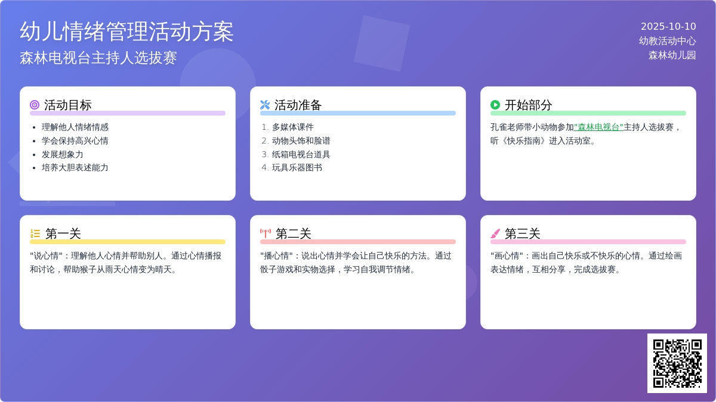Viewport: 716px width, 402px height.
Task: Click list item 多媒体课件
Action: pyautogui.click(x=293, y=127)
